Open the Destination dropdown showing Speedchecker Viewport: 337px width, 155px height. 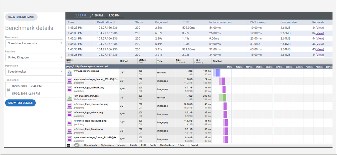[34, 71]
